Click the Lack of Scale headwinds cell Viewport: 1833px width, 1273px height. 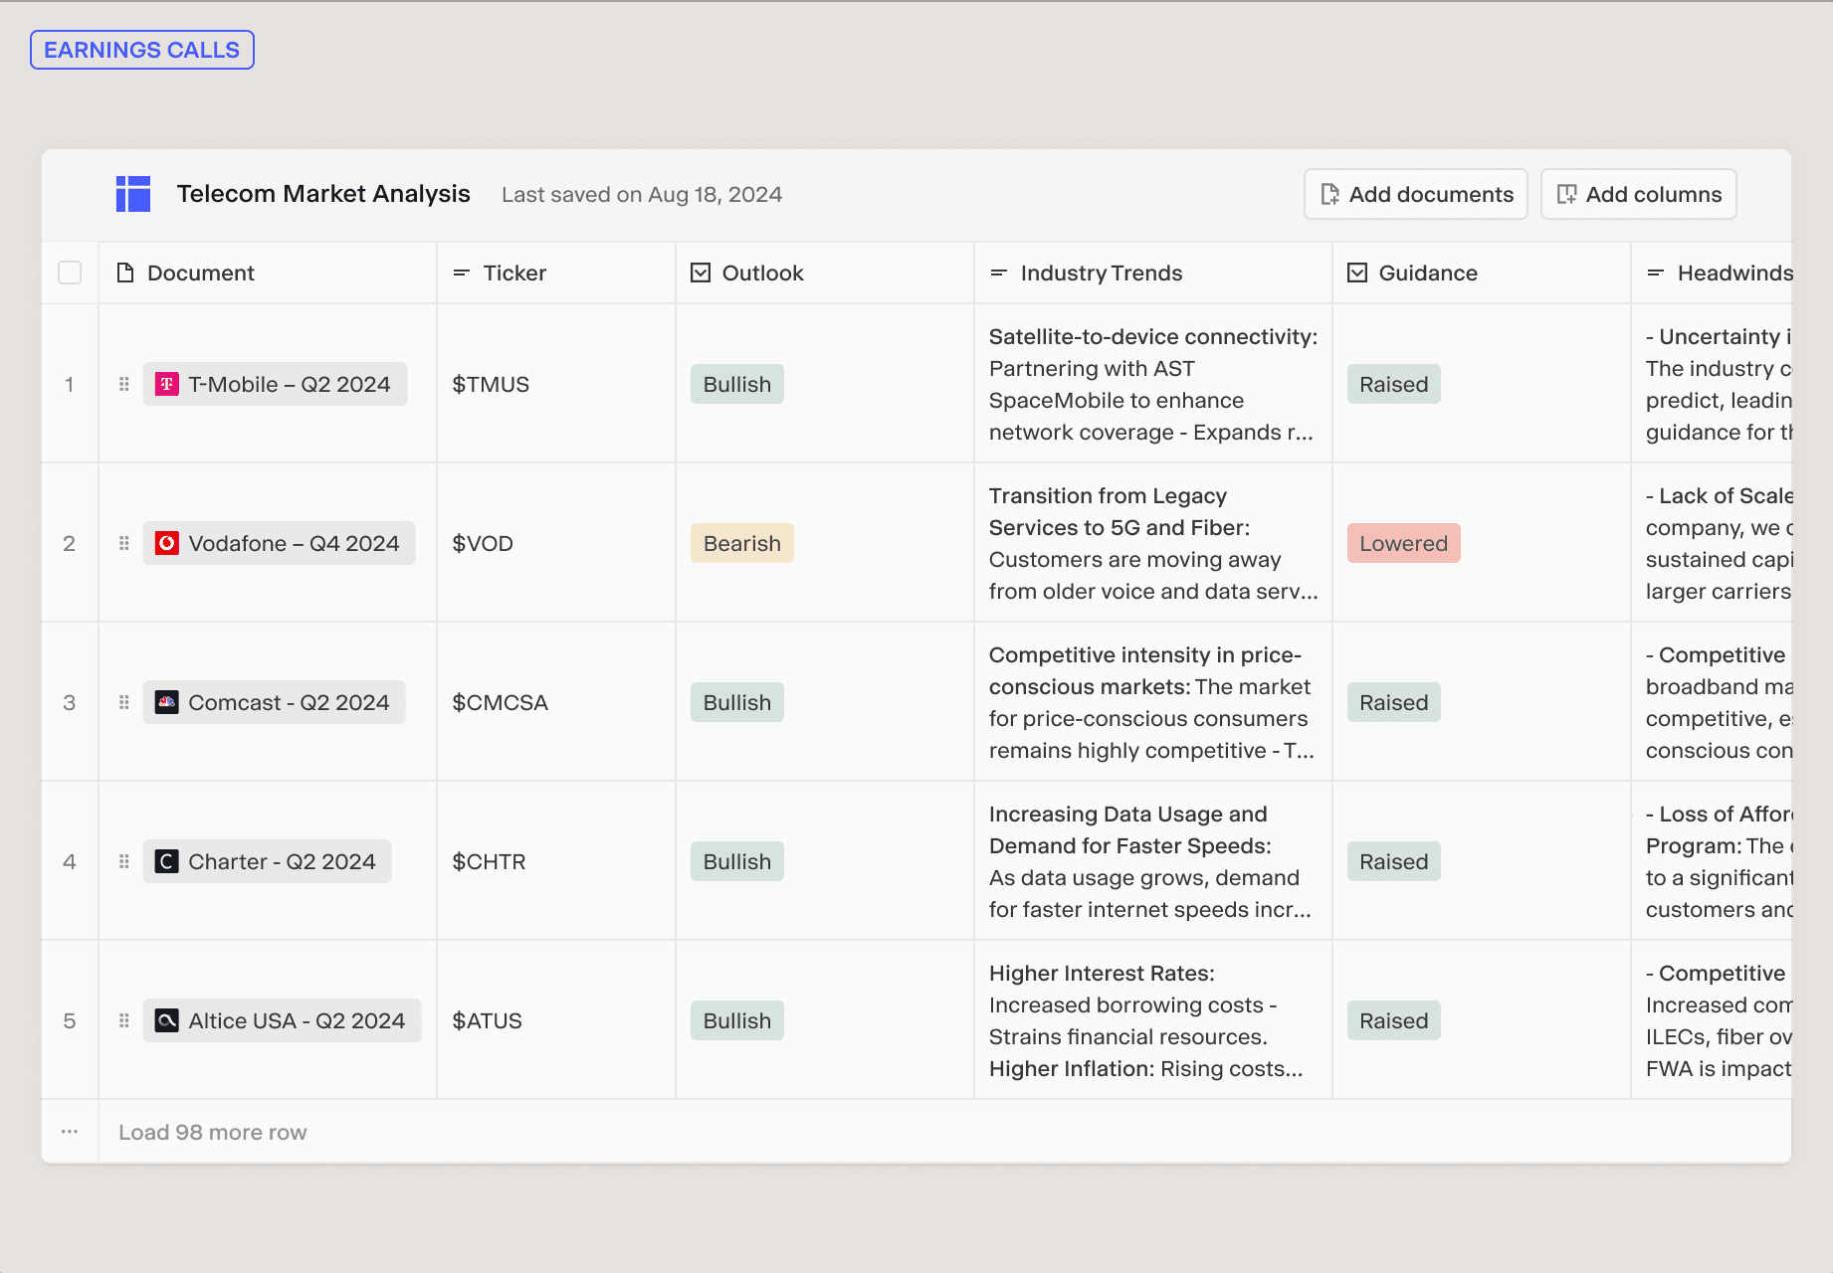(x=1712, y=543)
